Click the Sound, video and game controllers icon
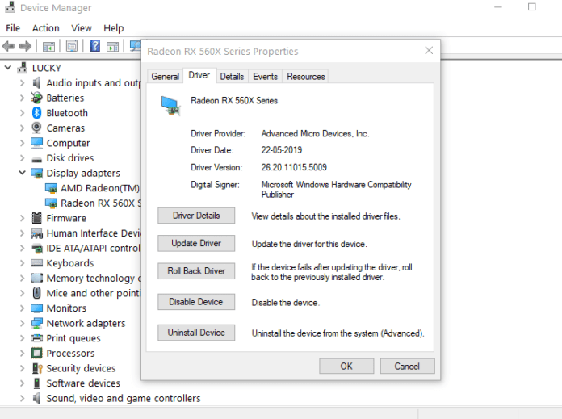The height and width of the screenshot is (419, 562). [x=36, y=398]
